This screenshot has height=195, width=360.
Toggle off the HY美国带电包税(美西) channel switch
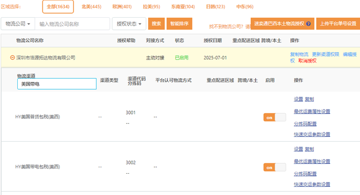(x=275, y=167)
